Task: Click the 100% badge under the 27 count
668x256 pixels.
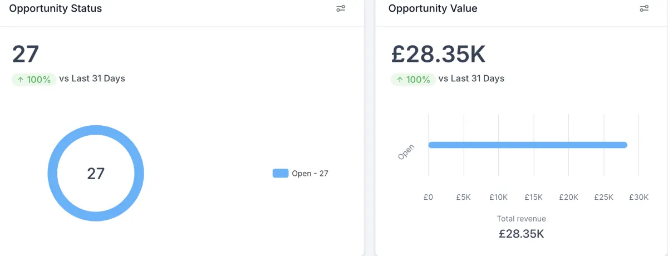Action: [x=34, y=80]
